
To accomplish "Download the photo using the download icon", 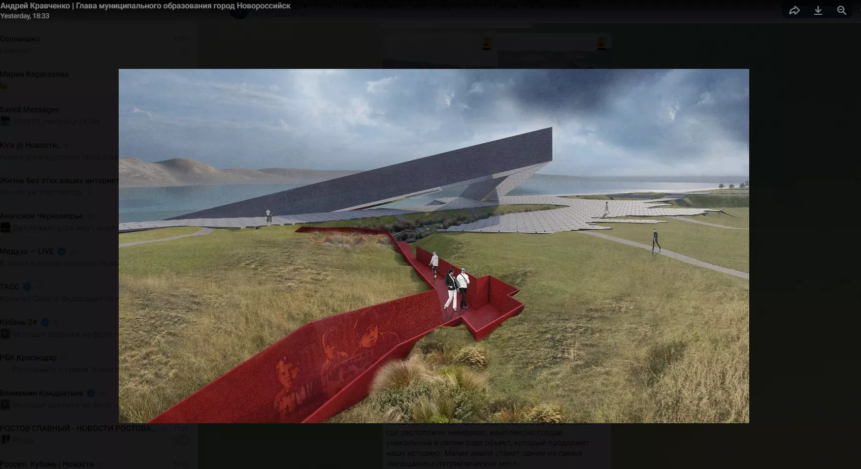I will pos(818,11).
